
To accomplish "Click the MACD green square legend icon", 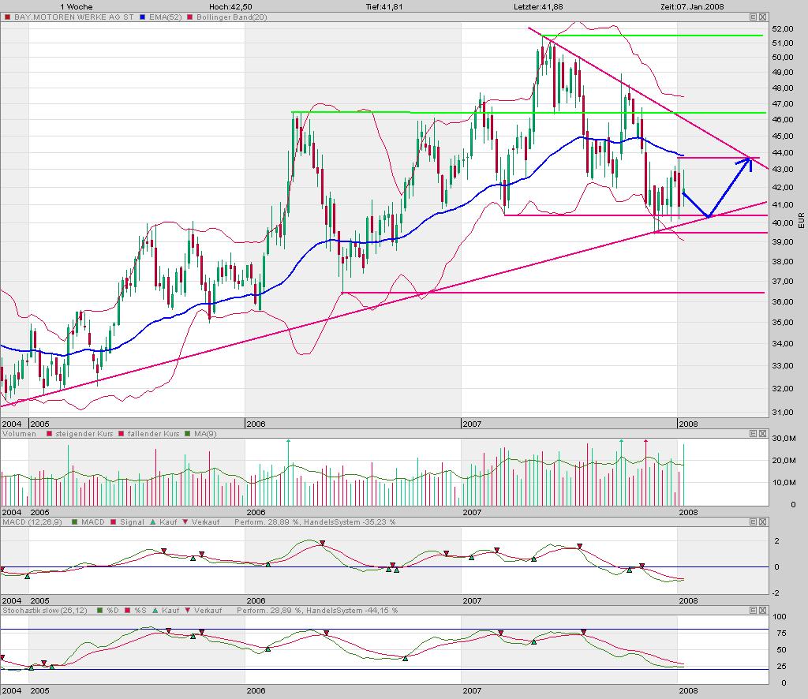I will point(74,521).
